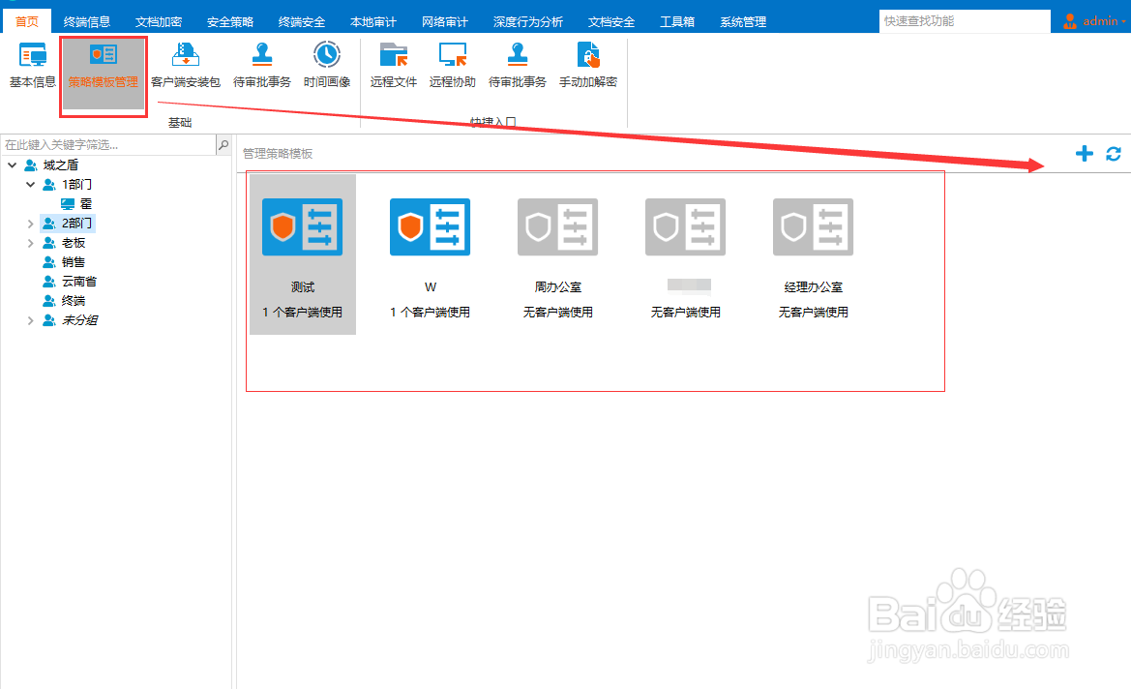Open the 网络审计 tab

coord(445,21)
